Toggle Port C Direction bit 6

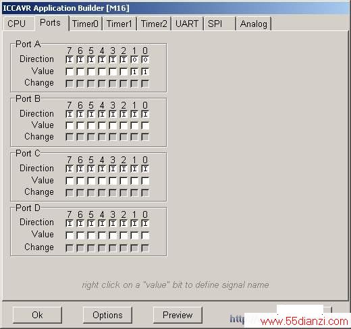point(80,169)
